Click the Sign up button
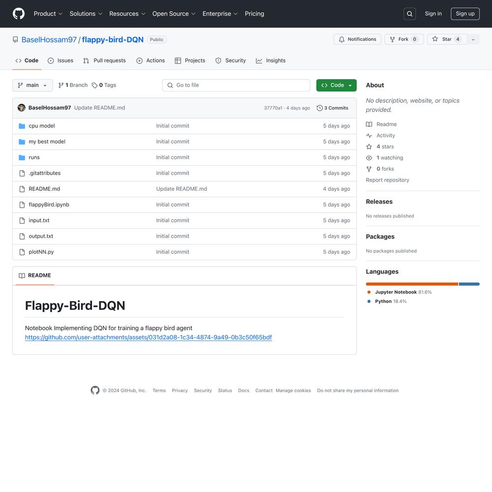This screenshot has height=492, width=492. tap(465, 14)
